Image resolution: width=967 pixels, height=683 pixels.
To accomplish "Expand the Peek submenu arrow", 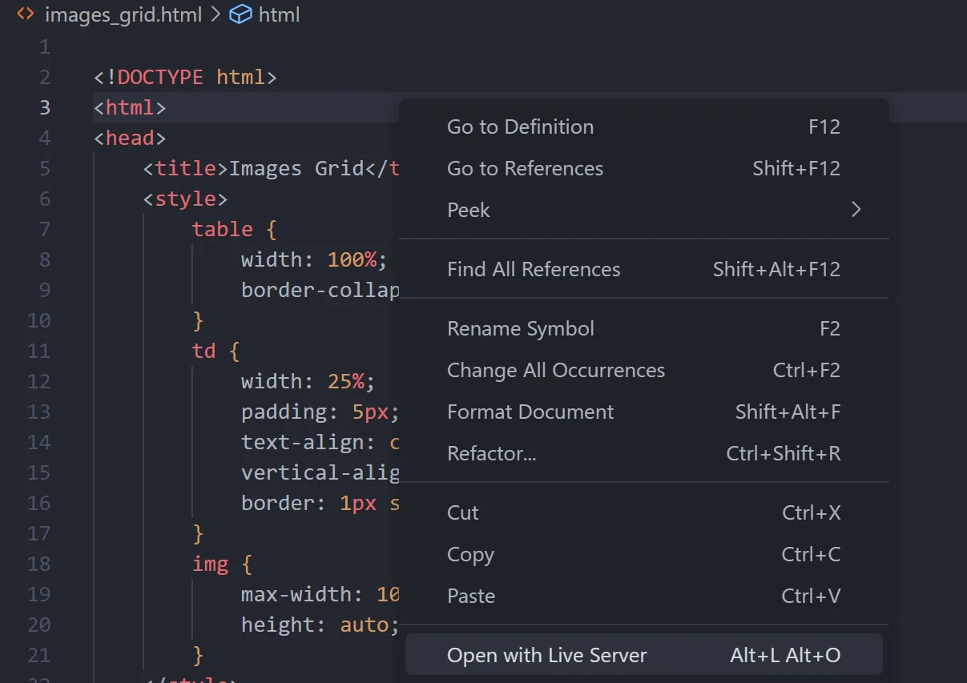I will coord(856,210).
